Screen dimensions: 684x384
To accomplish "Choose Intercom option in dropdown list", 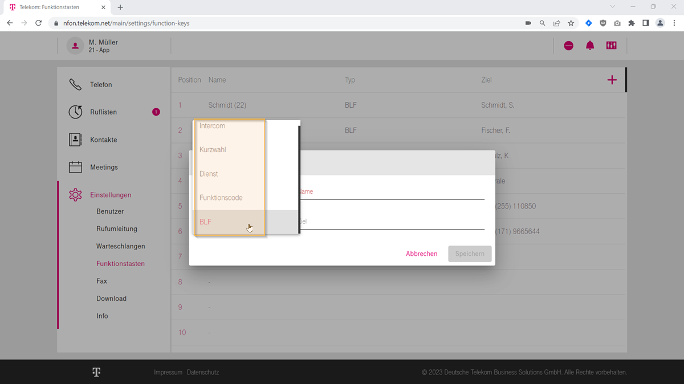I will point(213,126).
